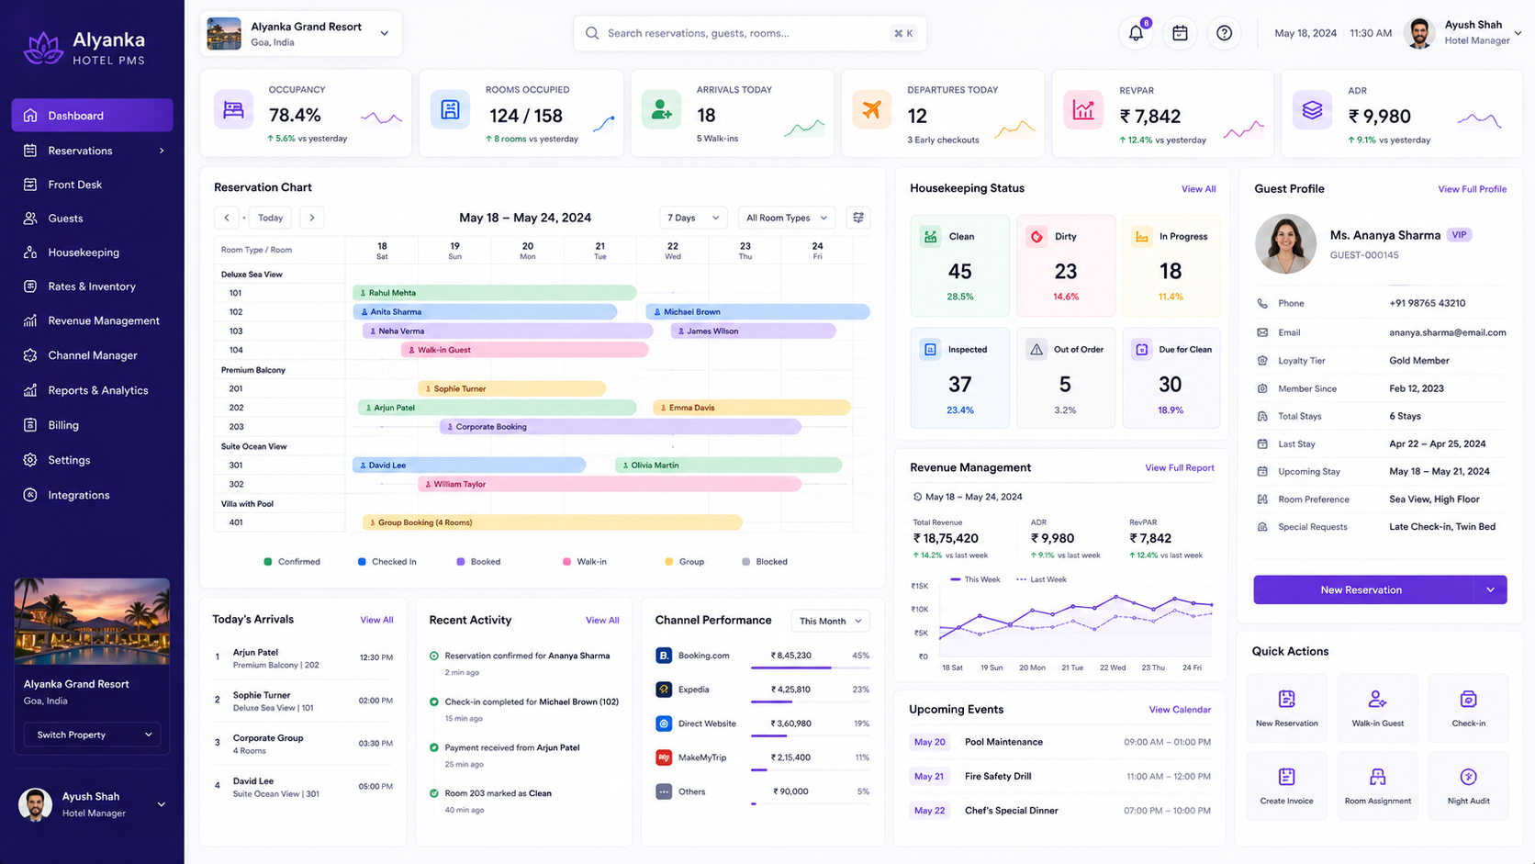Click the Confirmed legend color swatch
Screen dimensions: 1535x864
point(268,562)
